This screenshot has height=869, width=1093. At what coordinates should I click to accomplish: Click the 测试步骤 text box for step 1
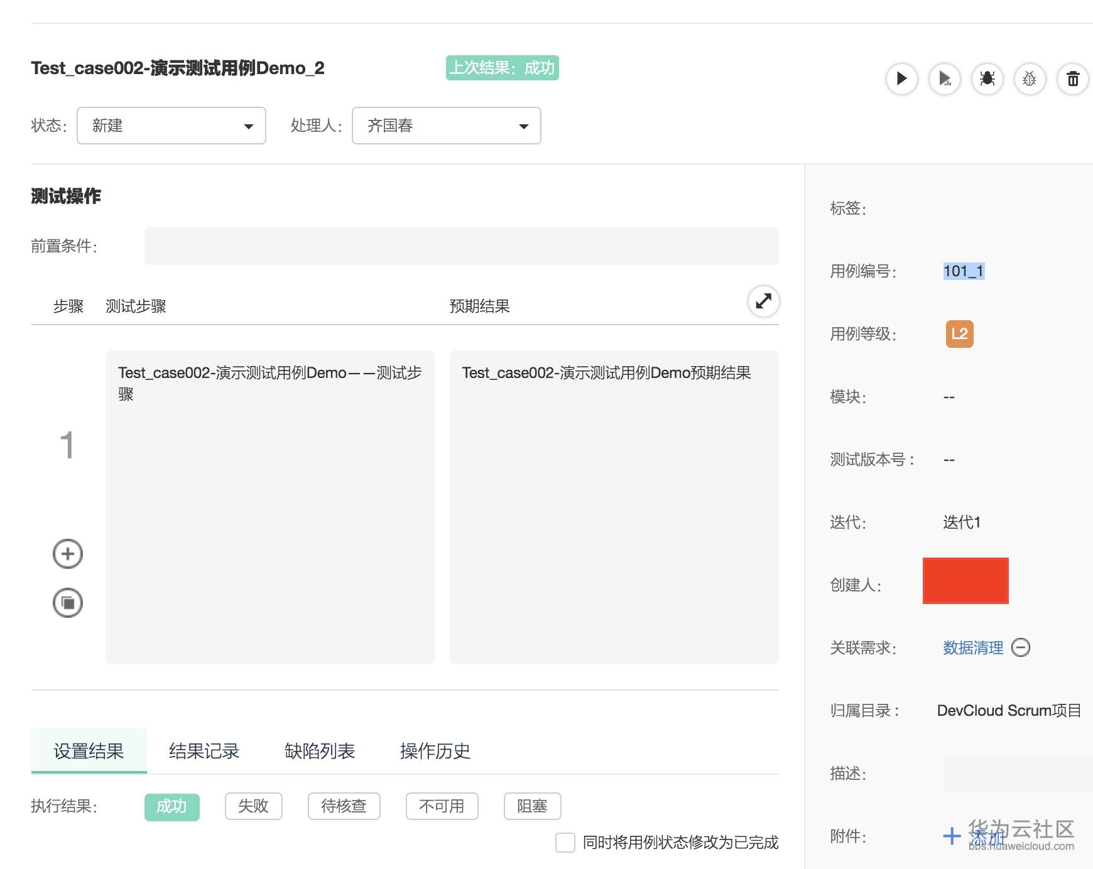(270, 507)
